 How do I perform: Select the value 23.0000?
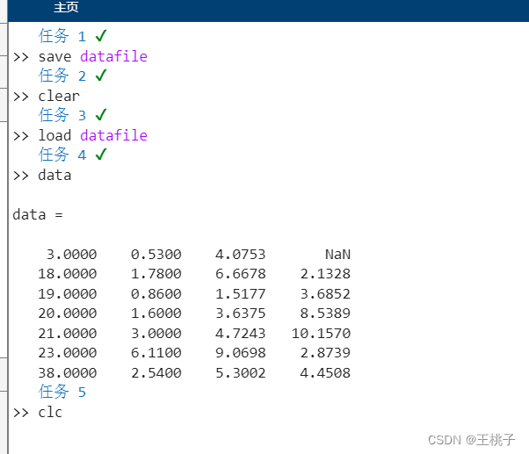[68, 352]
